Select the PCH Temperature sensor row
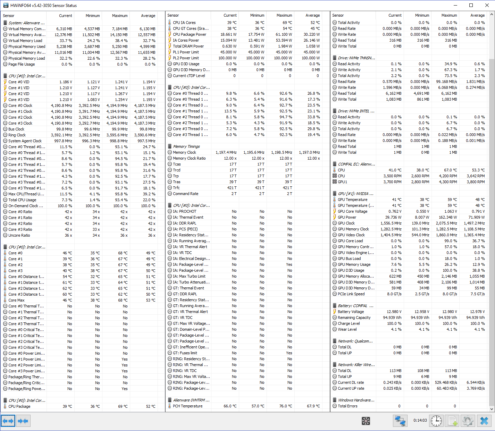Viewport: 495px width, 431px height. click(187, 406)
